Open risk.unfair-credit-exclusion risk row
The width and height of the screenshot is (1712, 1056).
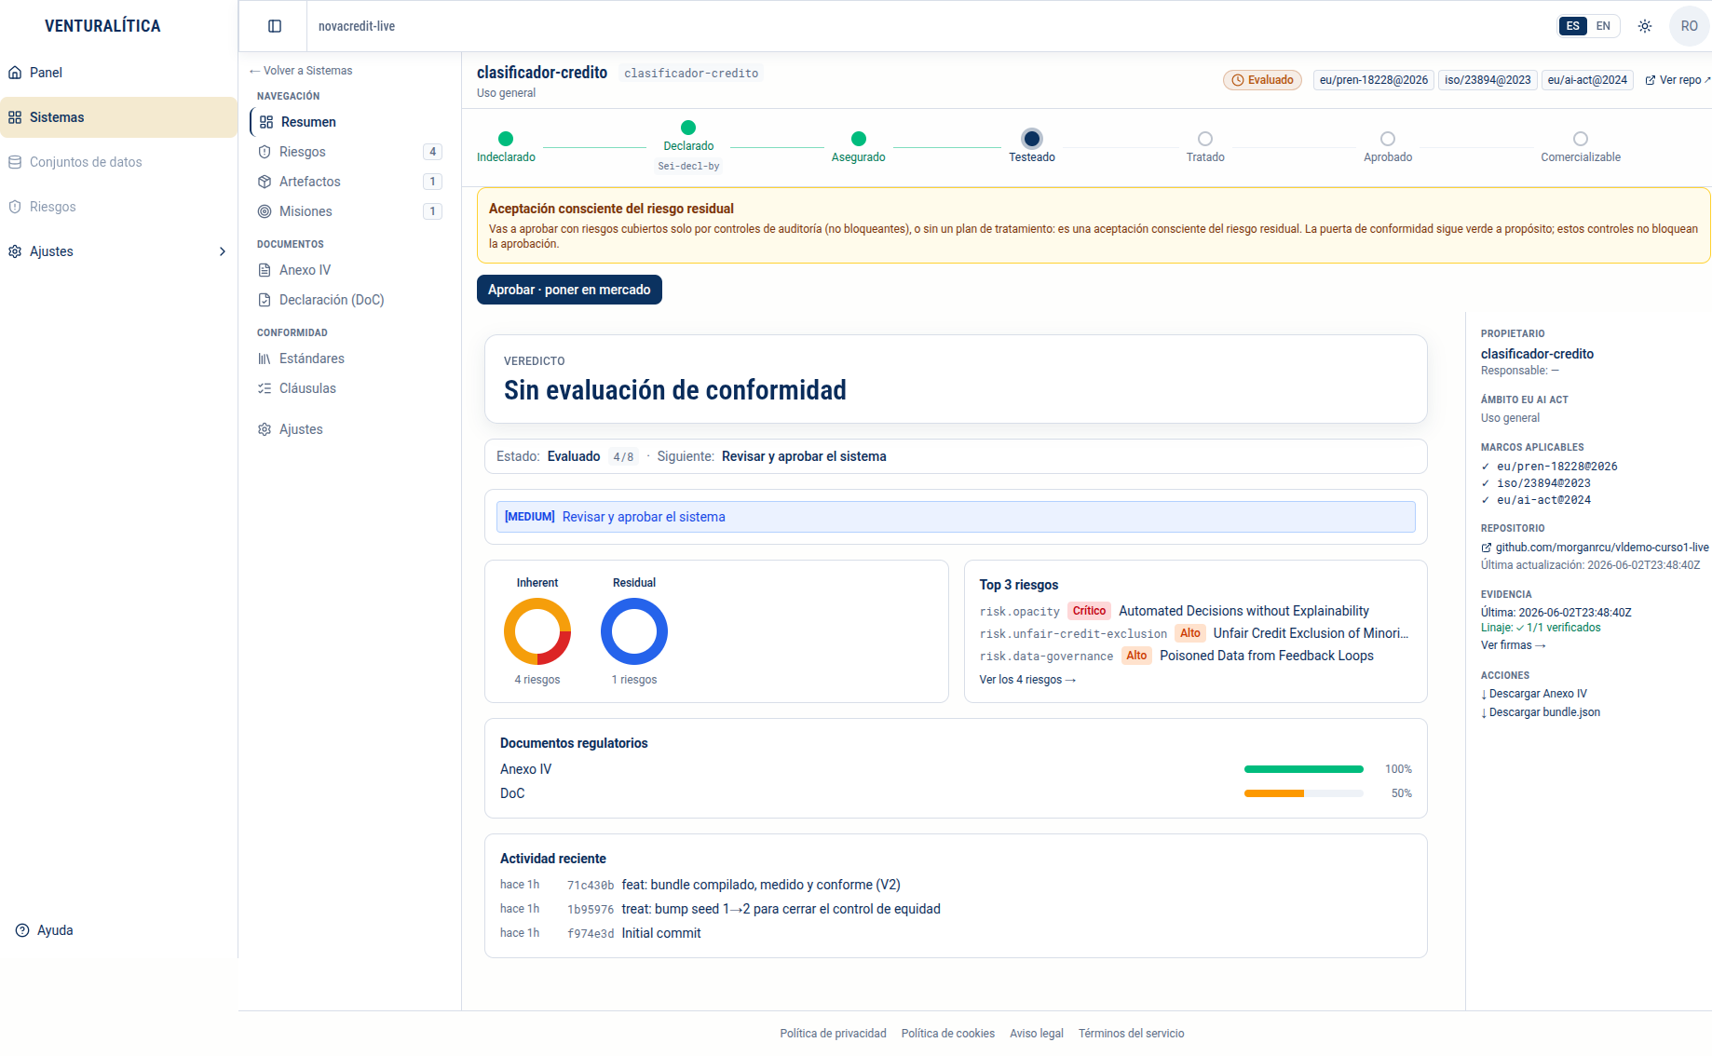(x=1195, y=633)
